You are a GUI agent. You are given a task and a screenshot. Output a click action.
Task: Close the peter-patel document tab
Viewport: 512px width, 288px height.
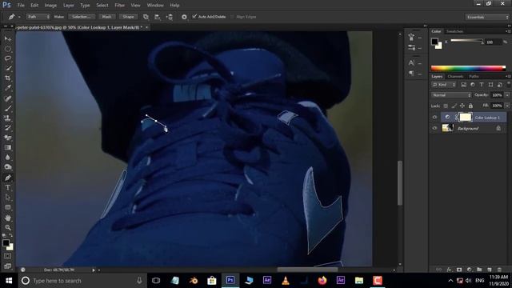tap(147, 27)
